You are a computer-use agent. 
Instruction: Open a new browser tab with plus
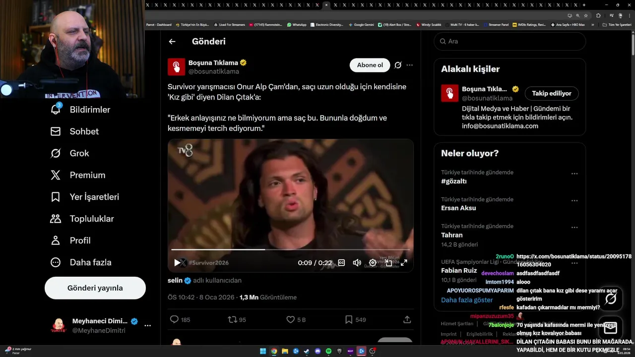pyautogui.click(x=584, y=5)
